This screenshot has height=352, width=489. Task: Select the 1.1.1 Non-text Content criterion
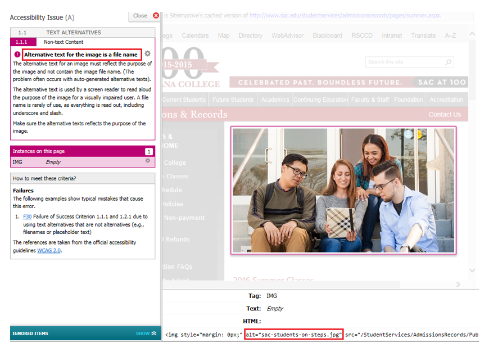click(83, 42)
